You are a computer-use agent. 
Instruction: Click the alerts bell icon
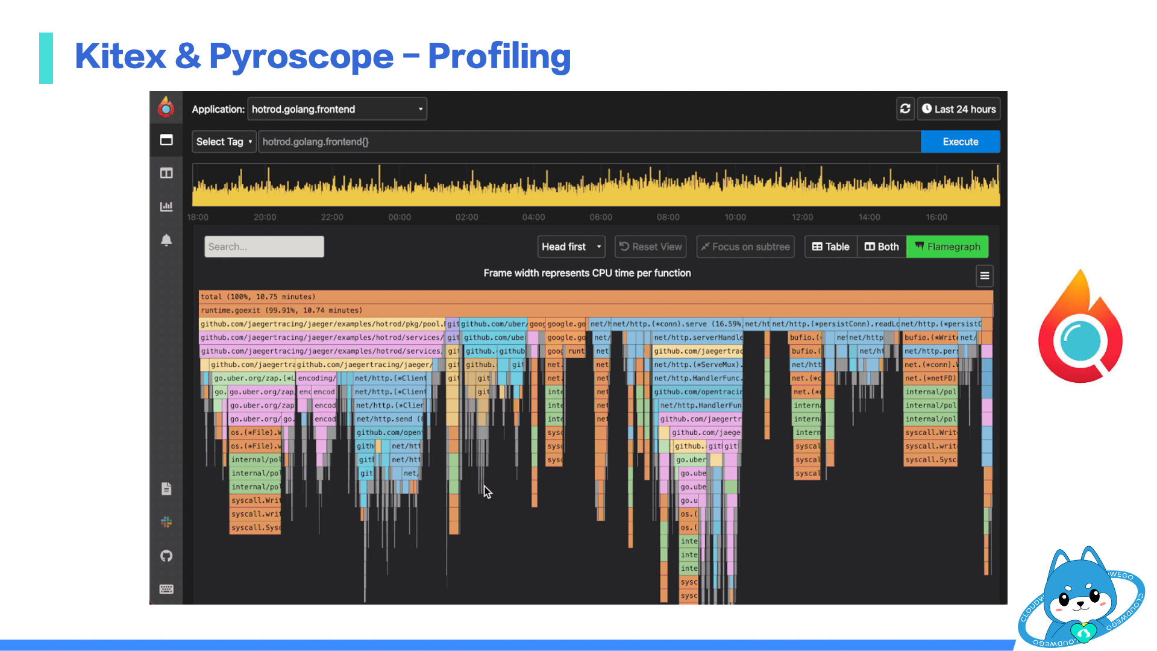(166, 240)
